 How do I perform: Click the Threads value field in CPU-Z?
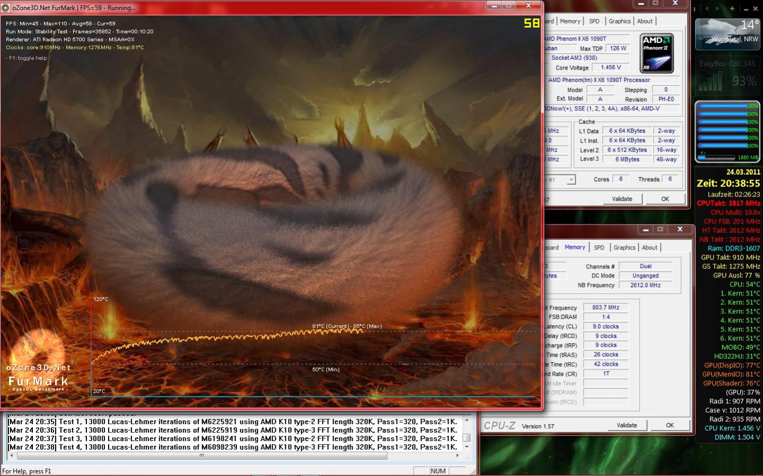pos(670,179)
